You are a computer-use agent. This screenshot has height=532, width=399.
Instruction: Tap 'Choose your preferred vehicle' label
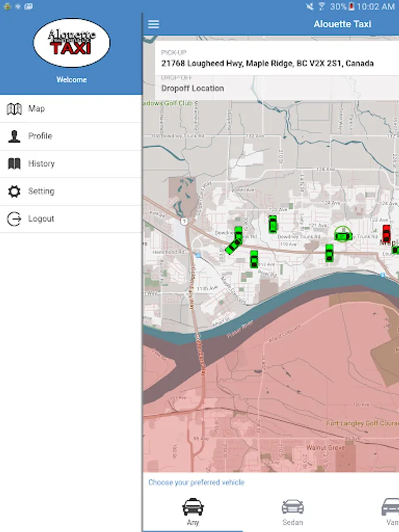(196, 482)
